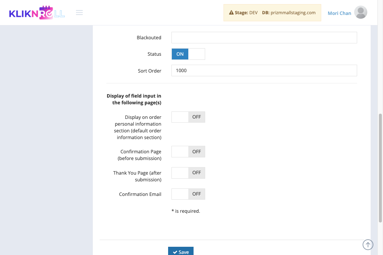This screenshot has height=255, width=383.
Task: Click the Sort Order field with 1000
Action: 264,71
